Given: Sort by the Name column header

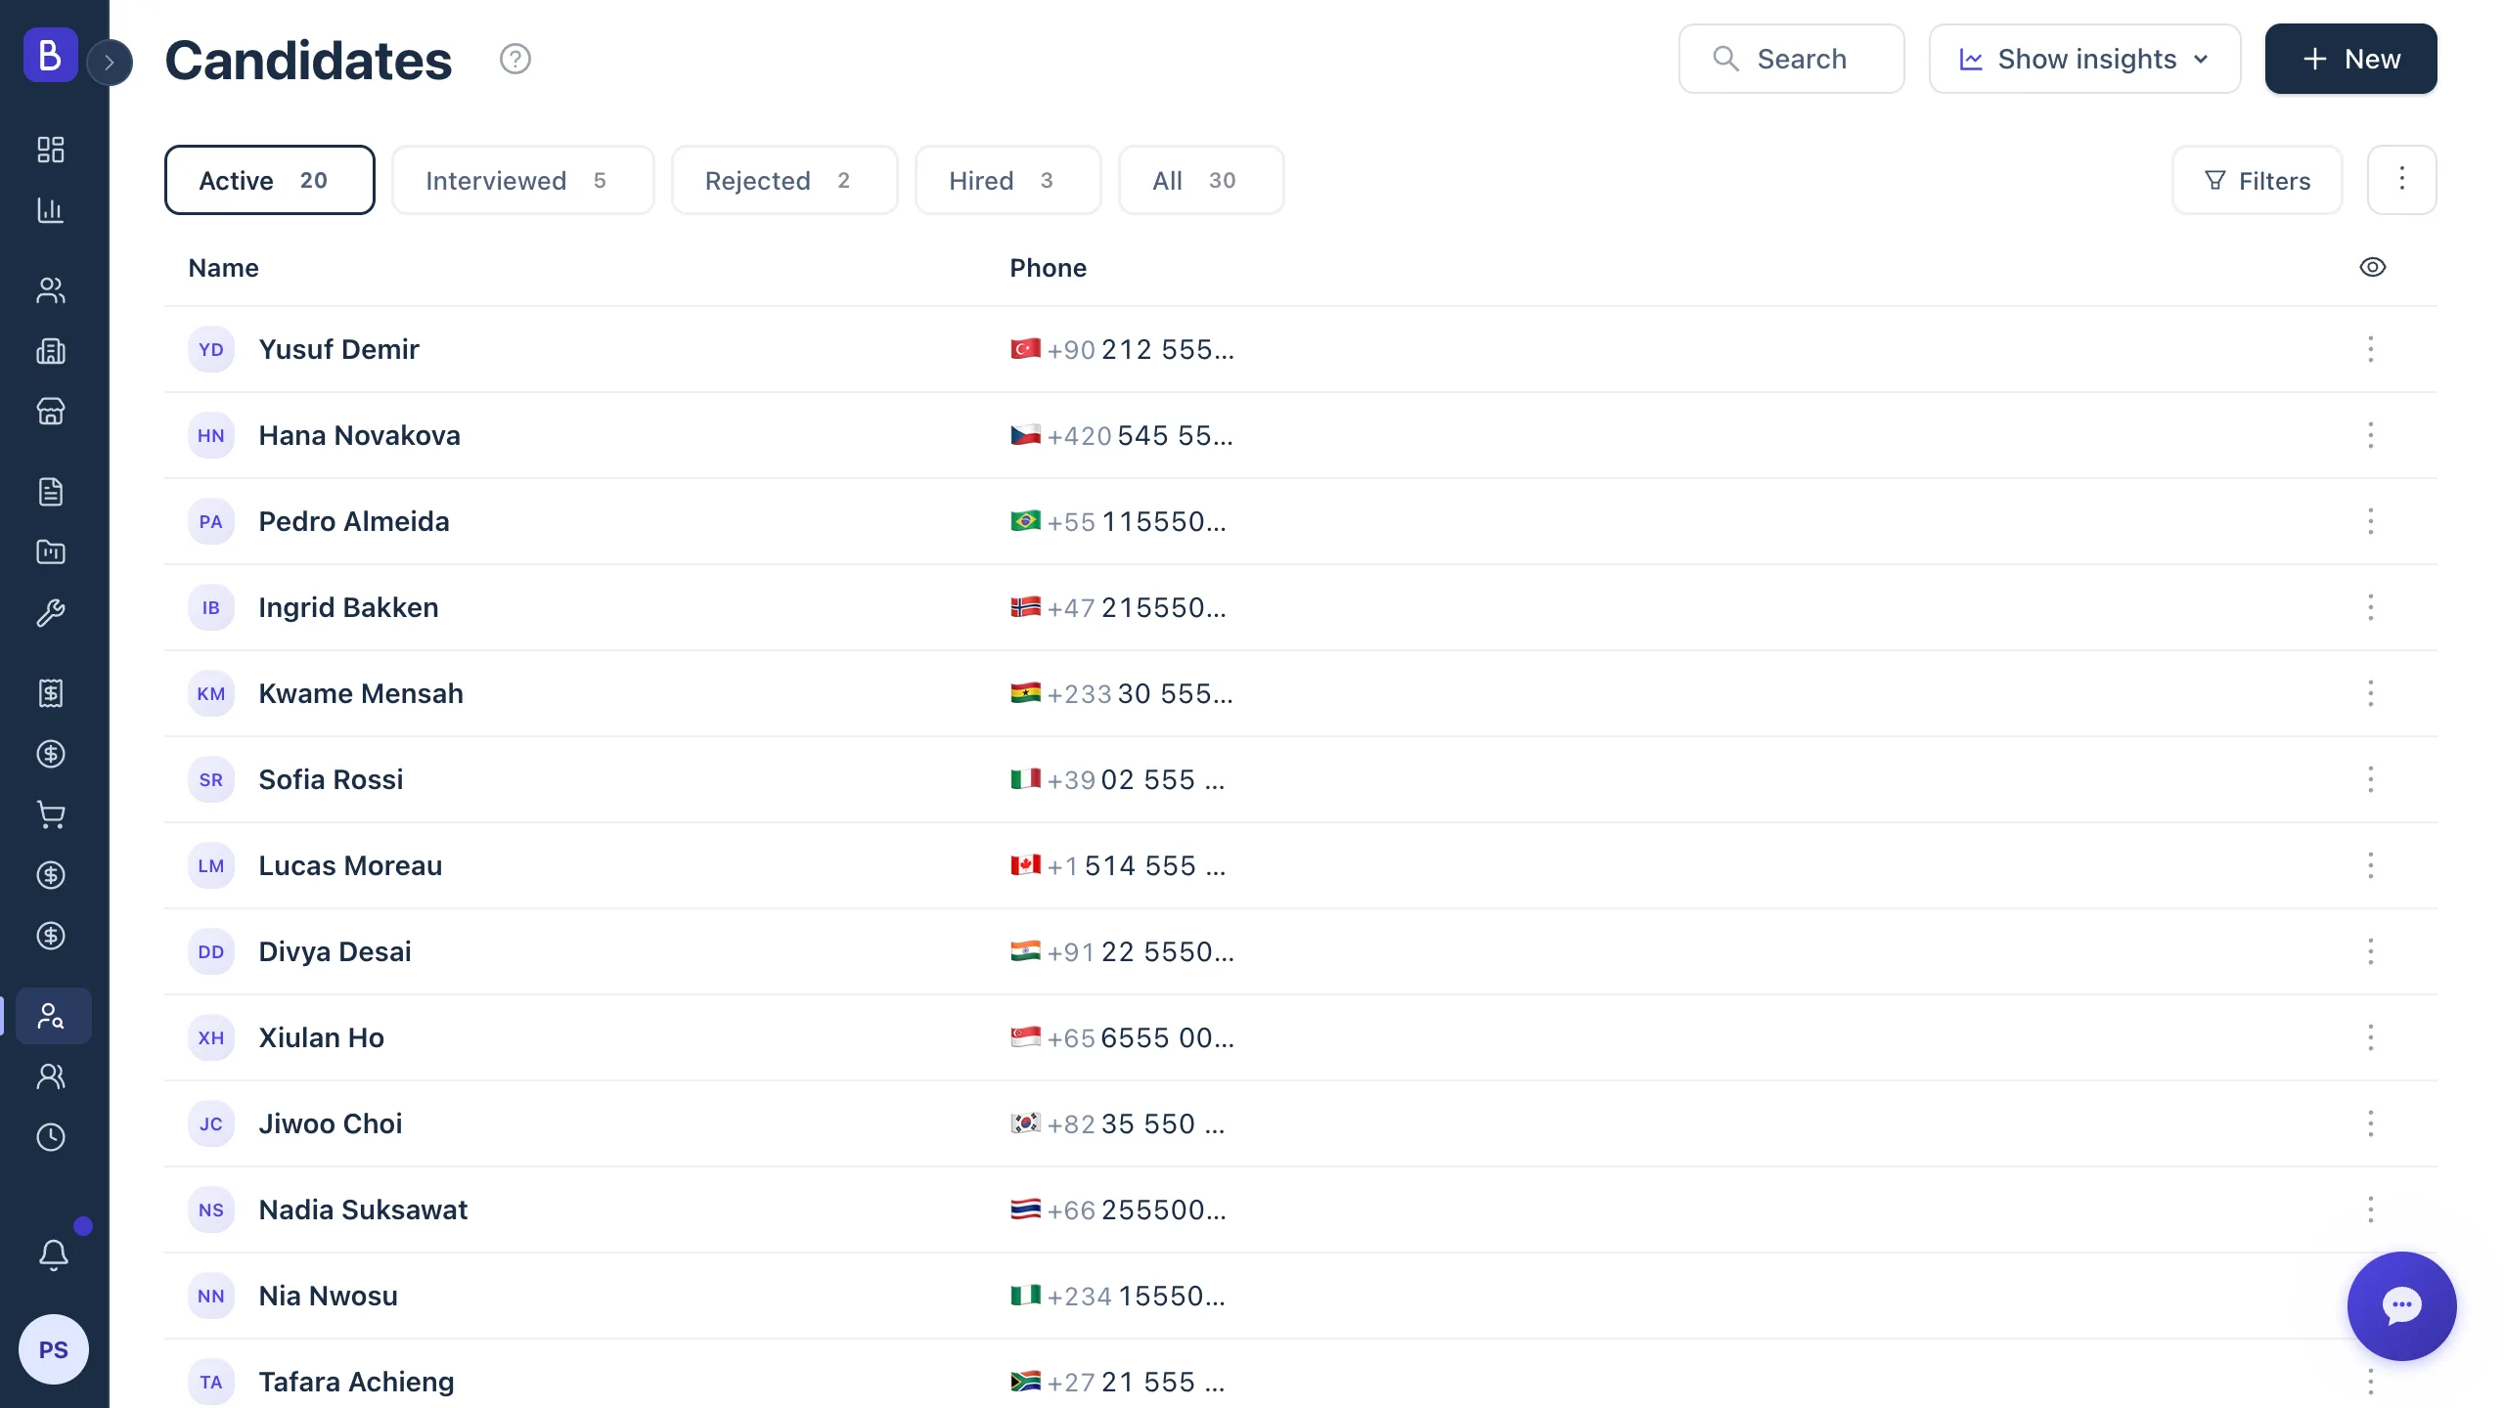Looking at the screenshot, I should pyautogui.click(x=223, y=268).
